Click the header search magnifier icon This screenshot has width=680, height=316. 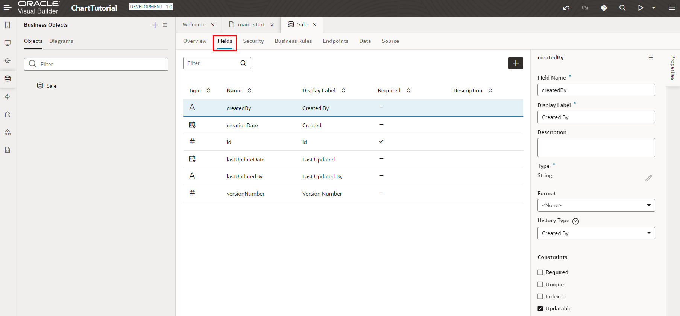coord(622,8)
